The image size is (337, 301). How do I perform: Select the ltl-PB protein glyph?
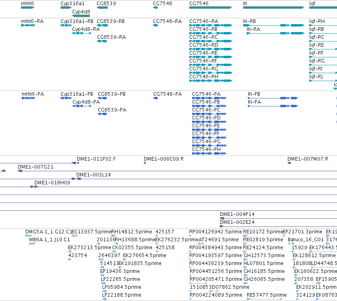click(273, 98)
